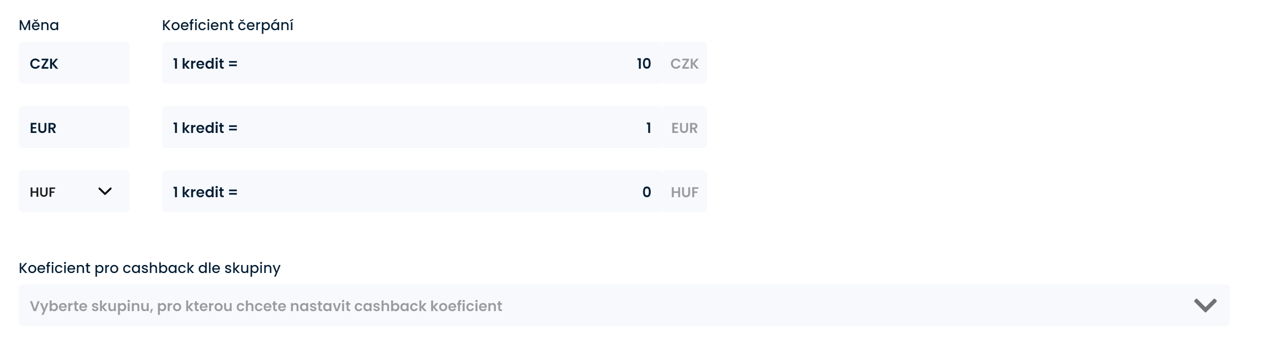
Task: Focus the value 10 in CZK coefficient
Action: point(643,64)
